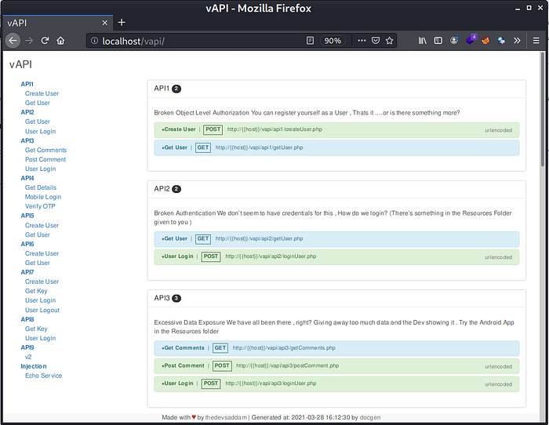The image size is (549, 425).
Task: Go back with the browser back arrow
Action: tap(13, 41)
